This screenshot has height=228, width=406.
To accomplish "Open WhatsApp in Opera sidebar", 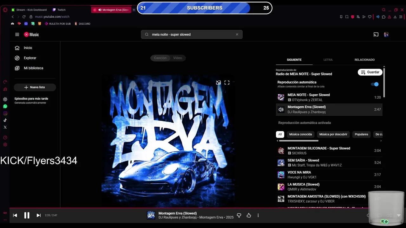I will tap(5, 106).
